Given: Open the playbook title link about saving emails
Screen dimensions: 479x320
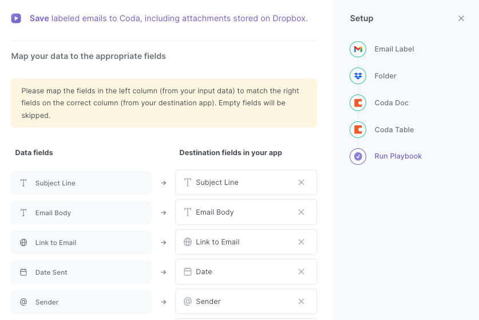Looking at the screenshot, I should click(x=169, y=18).
